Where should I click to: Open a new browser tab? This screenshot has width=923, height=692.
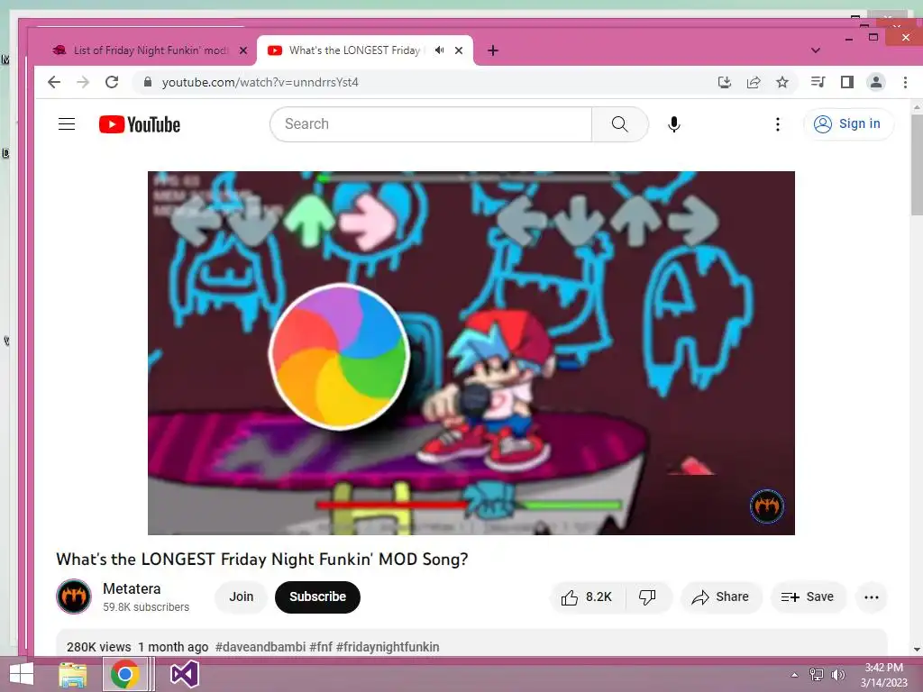pos(493,50)
